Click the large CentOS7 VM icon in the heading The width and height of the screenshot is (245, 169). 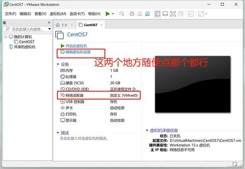tap(59, 35)
